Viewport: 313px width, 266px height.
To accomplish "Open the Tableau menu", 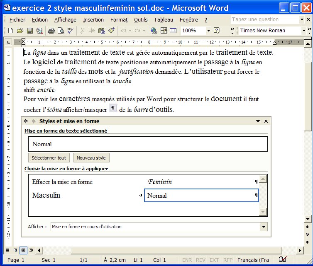I will click(163, 20).
